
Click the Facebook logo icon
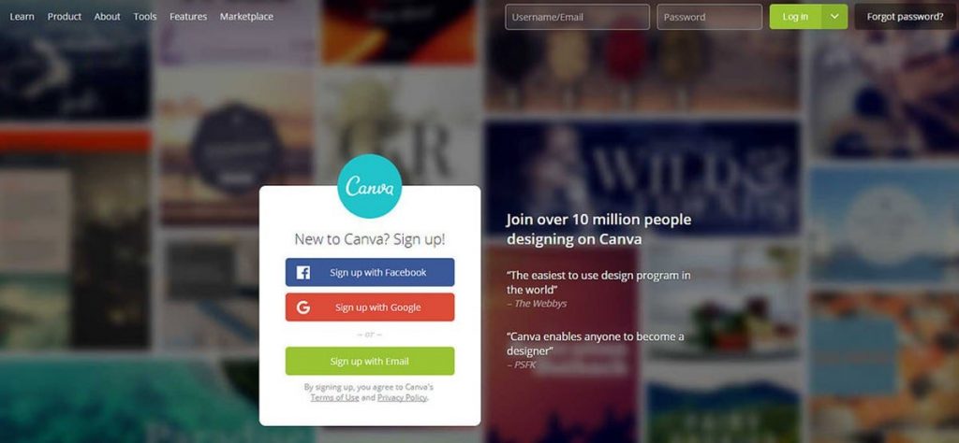pyautogui.click(x=303, y=273)
